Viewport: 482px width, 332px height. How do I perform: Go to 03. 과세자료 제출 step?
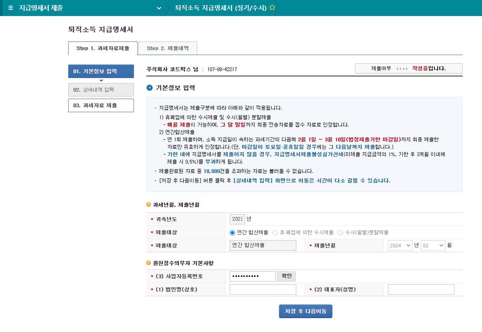[101, 105]
